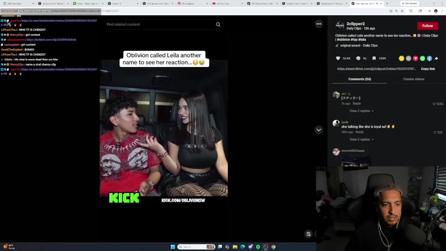
Task: Open comments via the speech bubble icon
Action: pyautogui.click(x=358, y=59)
